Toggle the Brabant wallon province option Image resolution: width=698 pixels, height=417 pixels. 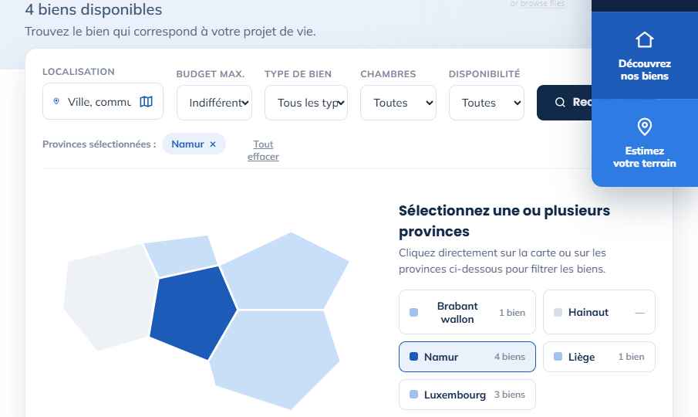[467, 312]
